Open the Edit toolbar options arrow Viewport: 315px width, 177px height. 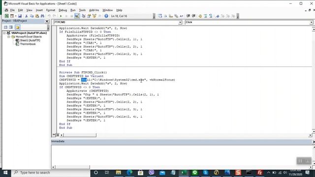coord(238,16)
